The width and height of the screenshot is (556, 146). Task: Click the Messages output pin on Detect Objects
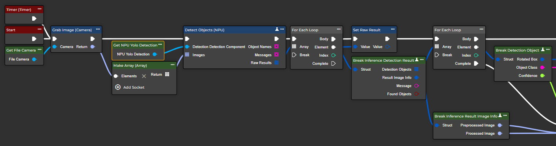tap(277, 55)
